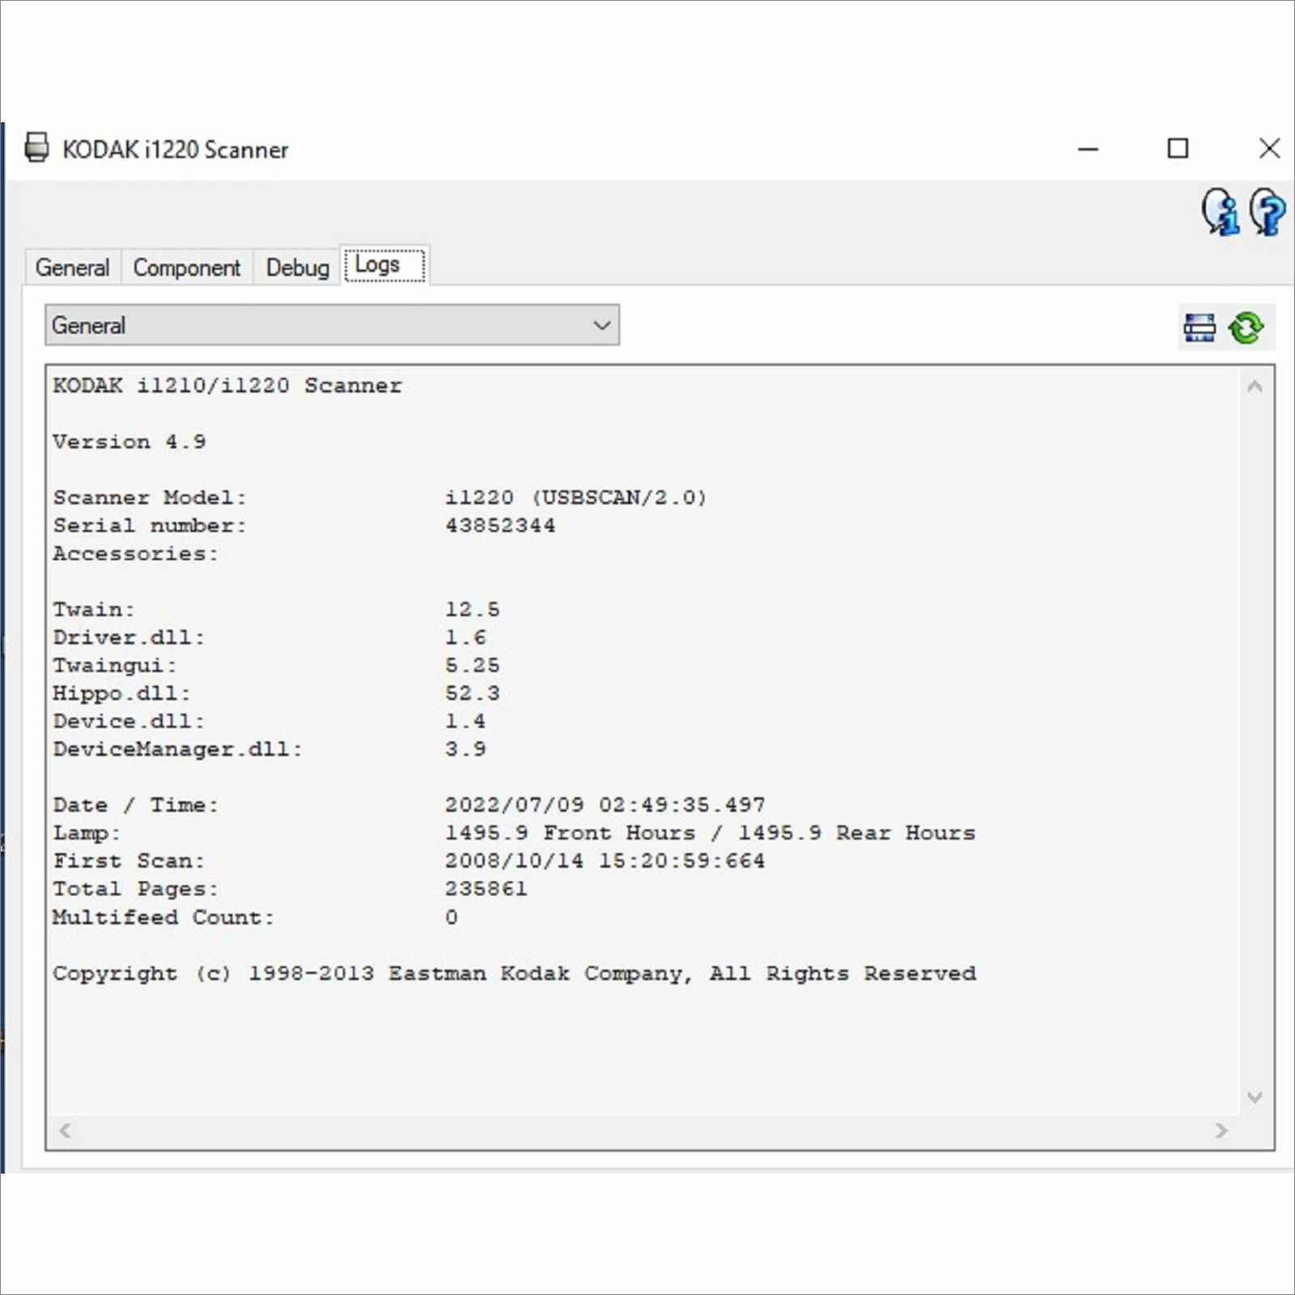Click the total pages value 235861
The width and height of the screenshot is (1295, 1295).
point(486,889)
